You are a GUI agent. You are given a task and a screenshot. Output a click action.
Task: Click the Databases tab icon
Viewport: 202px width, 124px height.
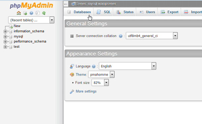69,12
